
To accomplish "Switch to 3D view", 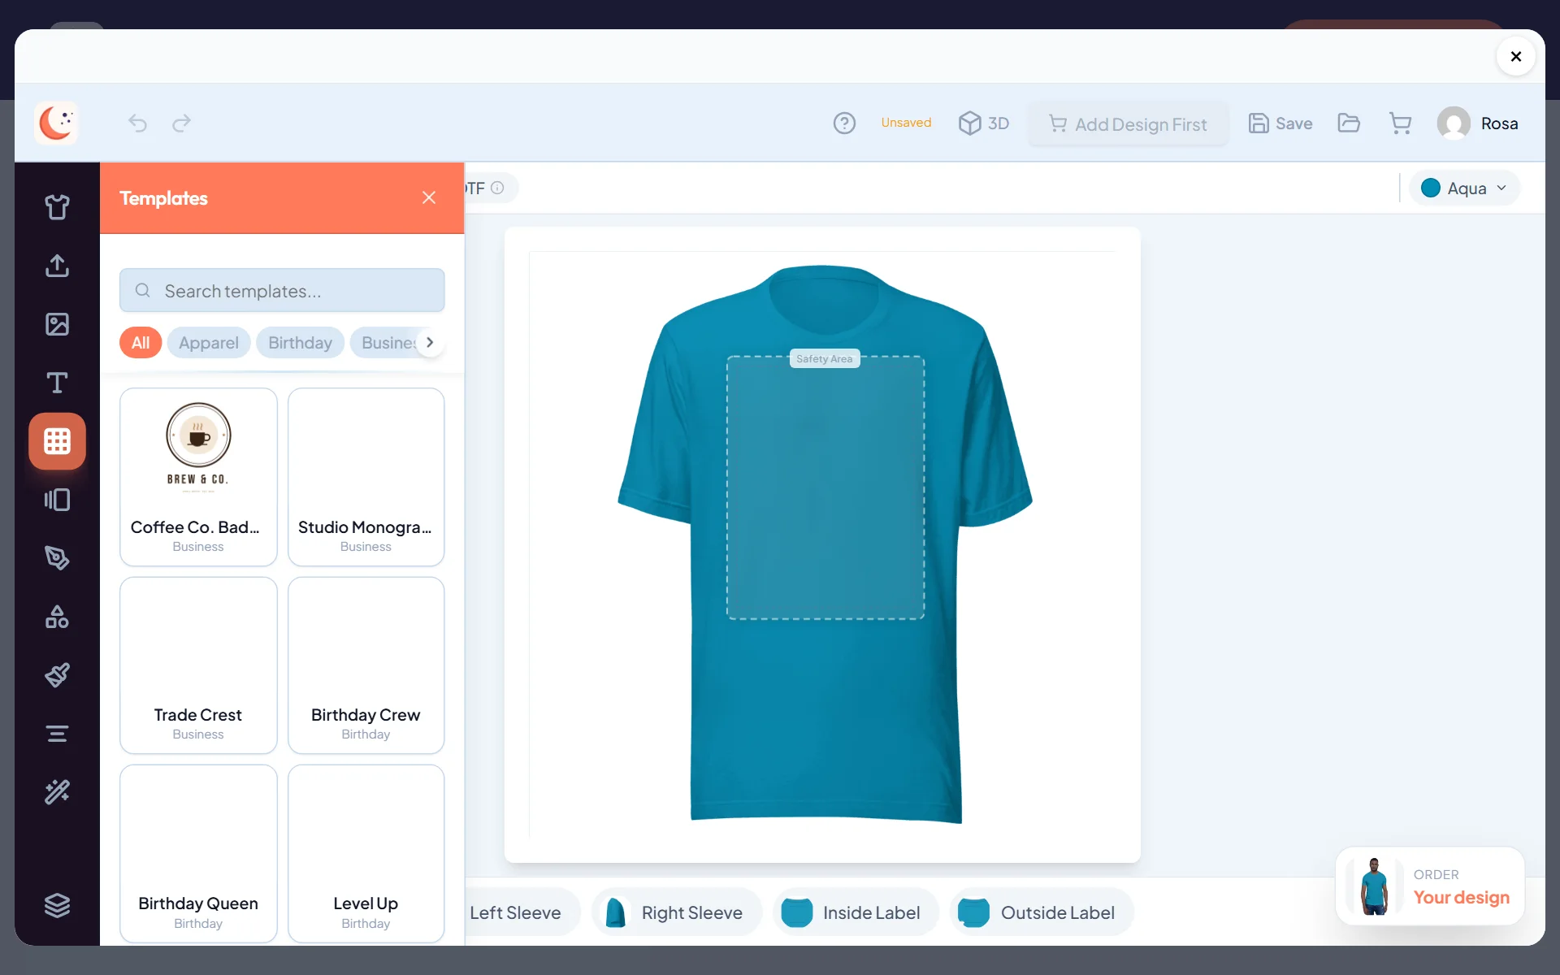I will coord(983,123).
